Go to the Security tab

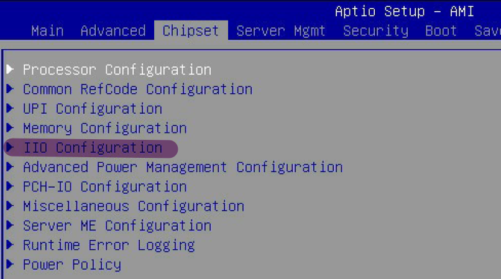pos(375,31)
